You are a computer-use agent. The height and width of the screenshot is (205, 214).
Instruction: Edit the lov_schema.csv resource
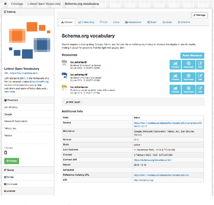pyautogui.click(x=200, y=89)
